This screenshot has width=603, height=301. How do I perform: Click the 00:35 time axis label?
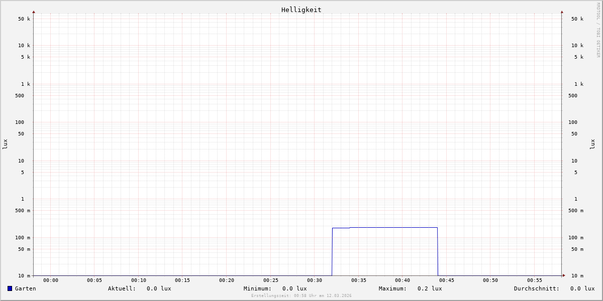359,280
